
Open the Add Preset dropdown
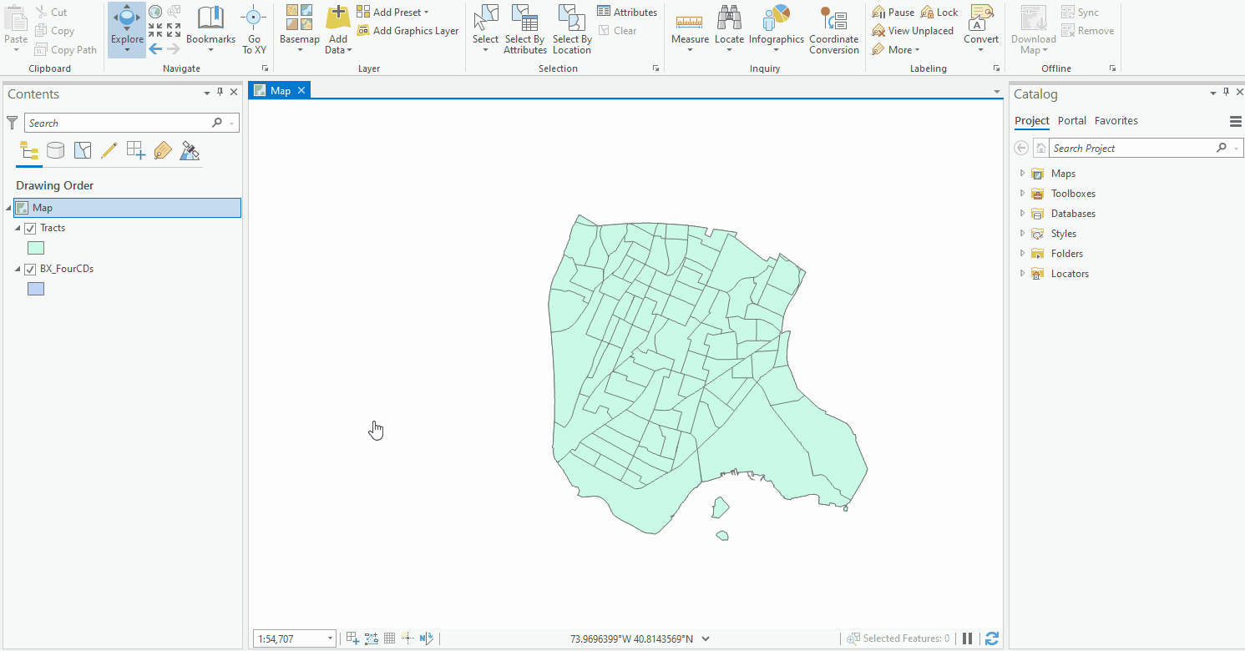pos(392,13)
